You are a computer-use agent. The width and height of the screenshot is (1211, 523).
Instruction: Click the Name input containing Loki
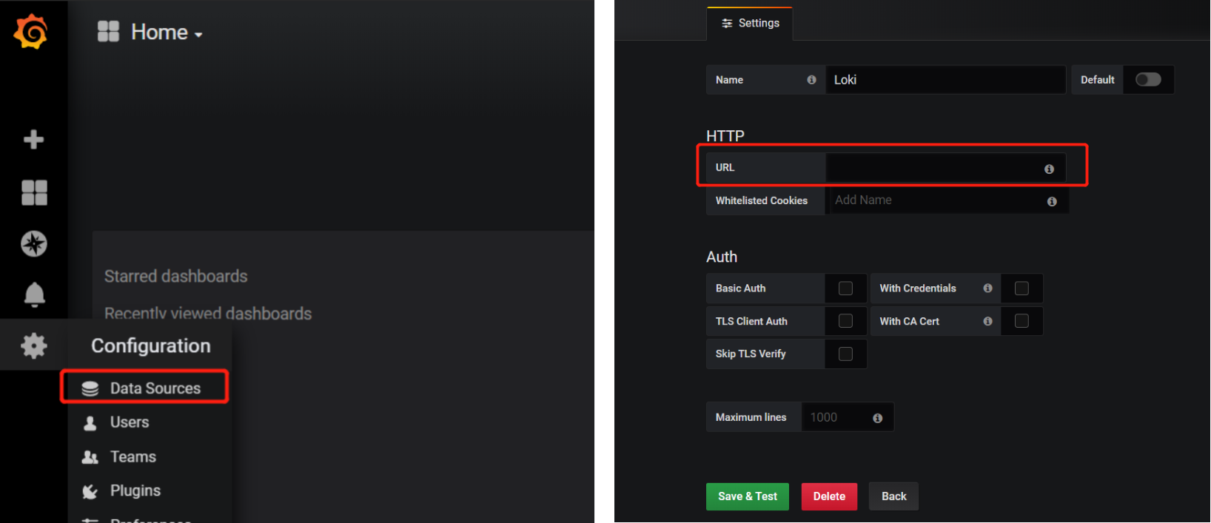tap(945, 80)
